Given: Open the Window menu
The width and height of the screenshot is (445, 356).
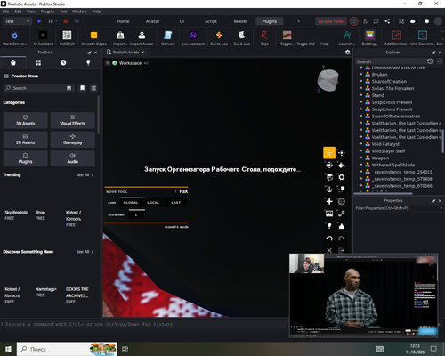Looking at the screenshot, I should (79, 12).
